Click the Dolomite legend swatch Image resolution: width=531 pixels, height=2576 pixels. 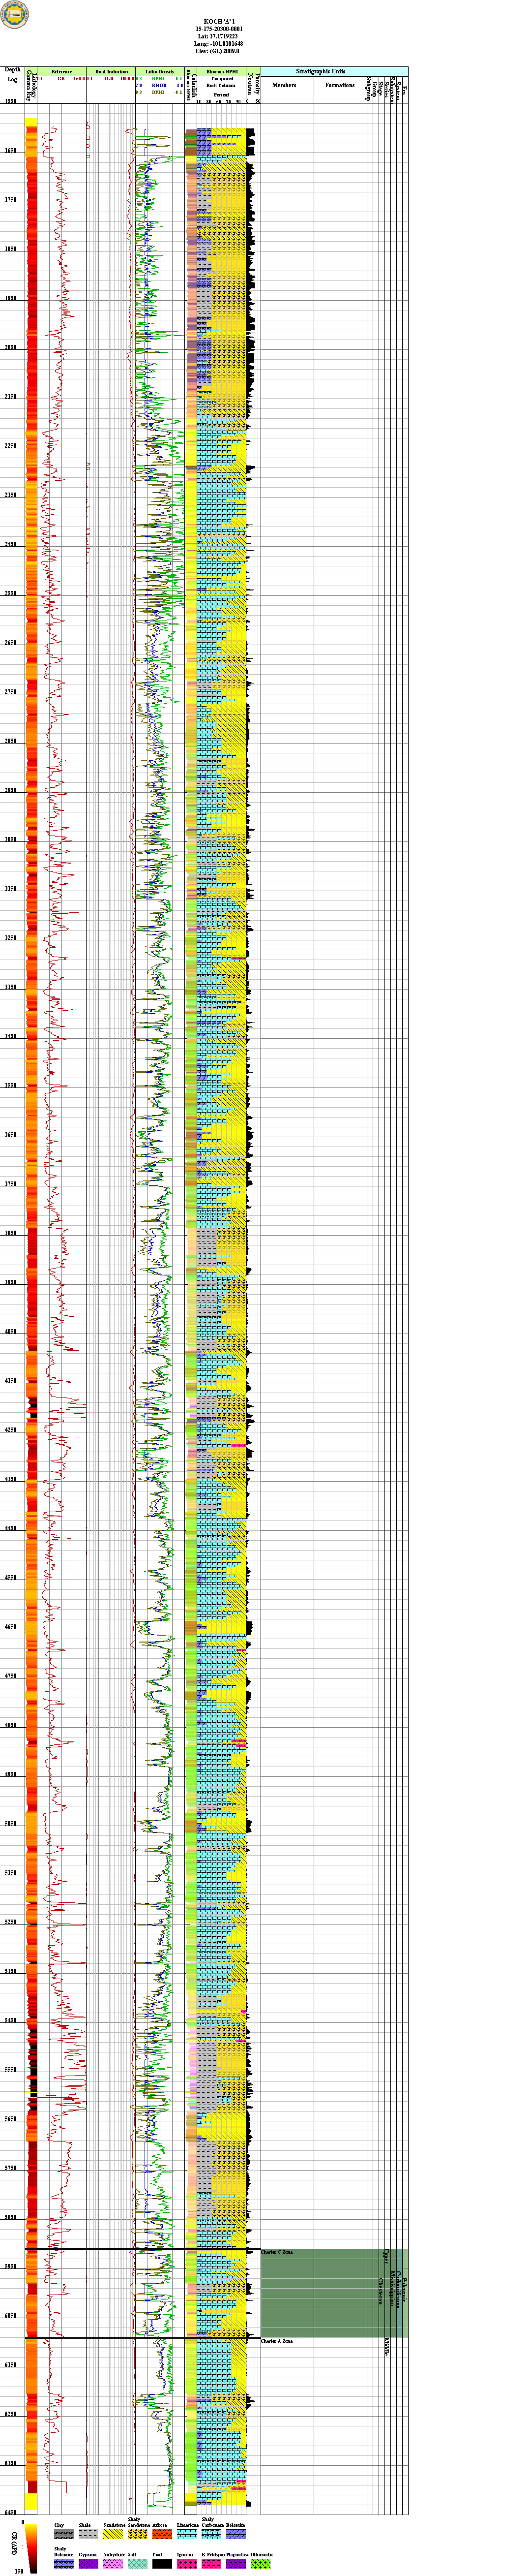click(236, 2534)
